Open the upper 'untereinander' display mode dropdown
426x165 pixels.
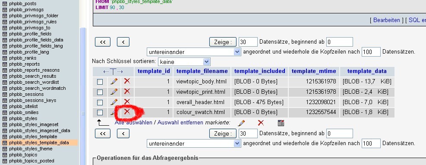[x=194, y=52]
